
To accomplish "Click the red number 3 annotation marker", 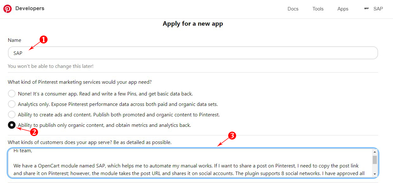I will click(232, 136).
